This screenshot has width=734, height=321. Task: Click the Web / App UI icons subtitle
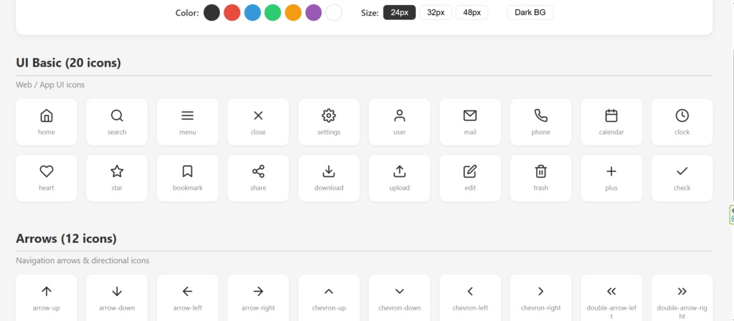click(x=50, y=85)
